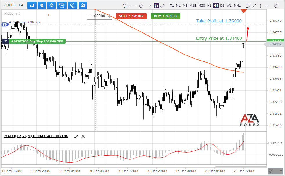Select the H4 timeframe
285x176 pixels.
tap(216, 6)
